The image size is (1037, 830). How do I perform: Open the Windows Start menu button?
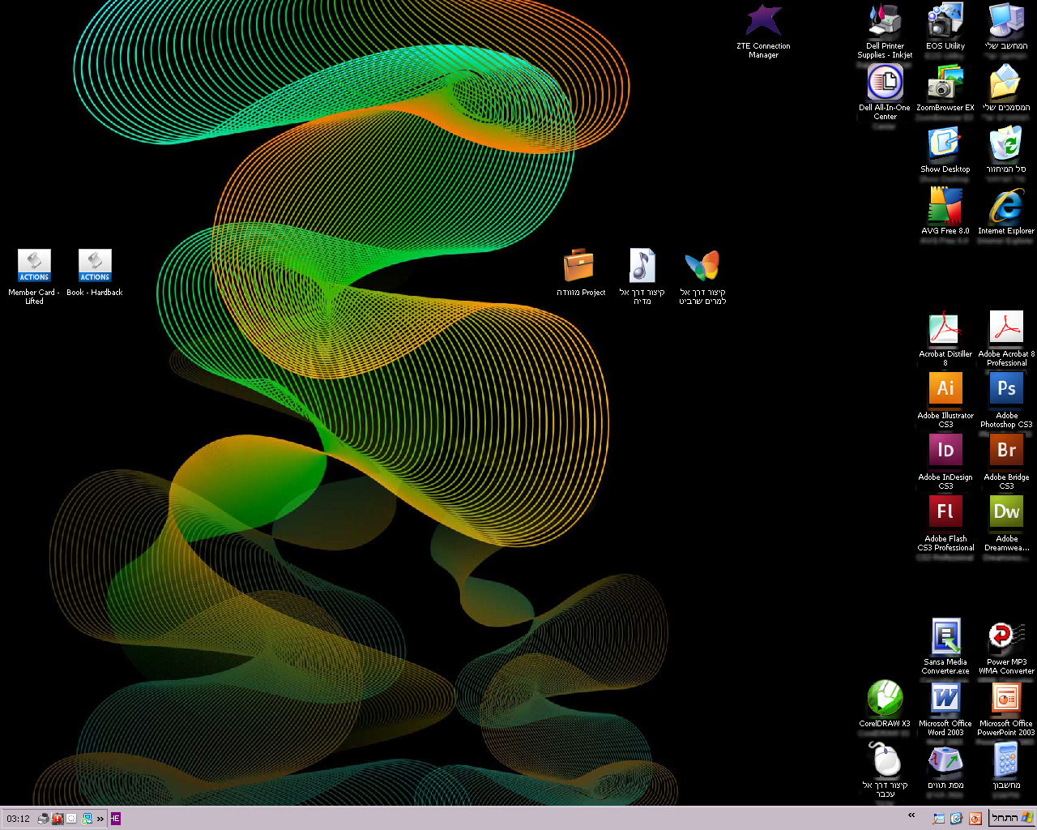[1013, 819]
